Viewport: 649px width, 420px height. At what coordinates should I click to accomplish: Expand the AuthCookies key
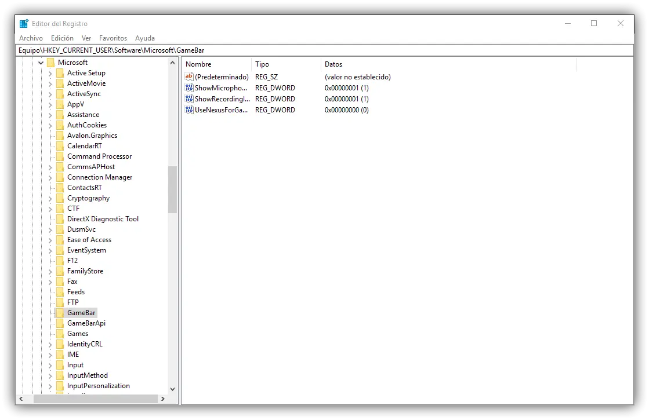pyautogui.click(x=50, y=125)
